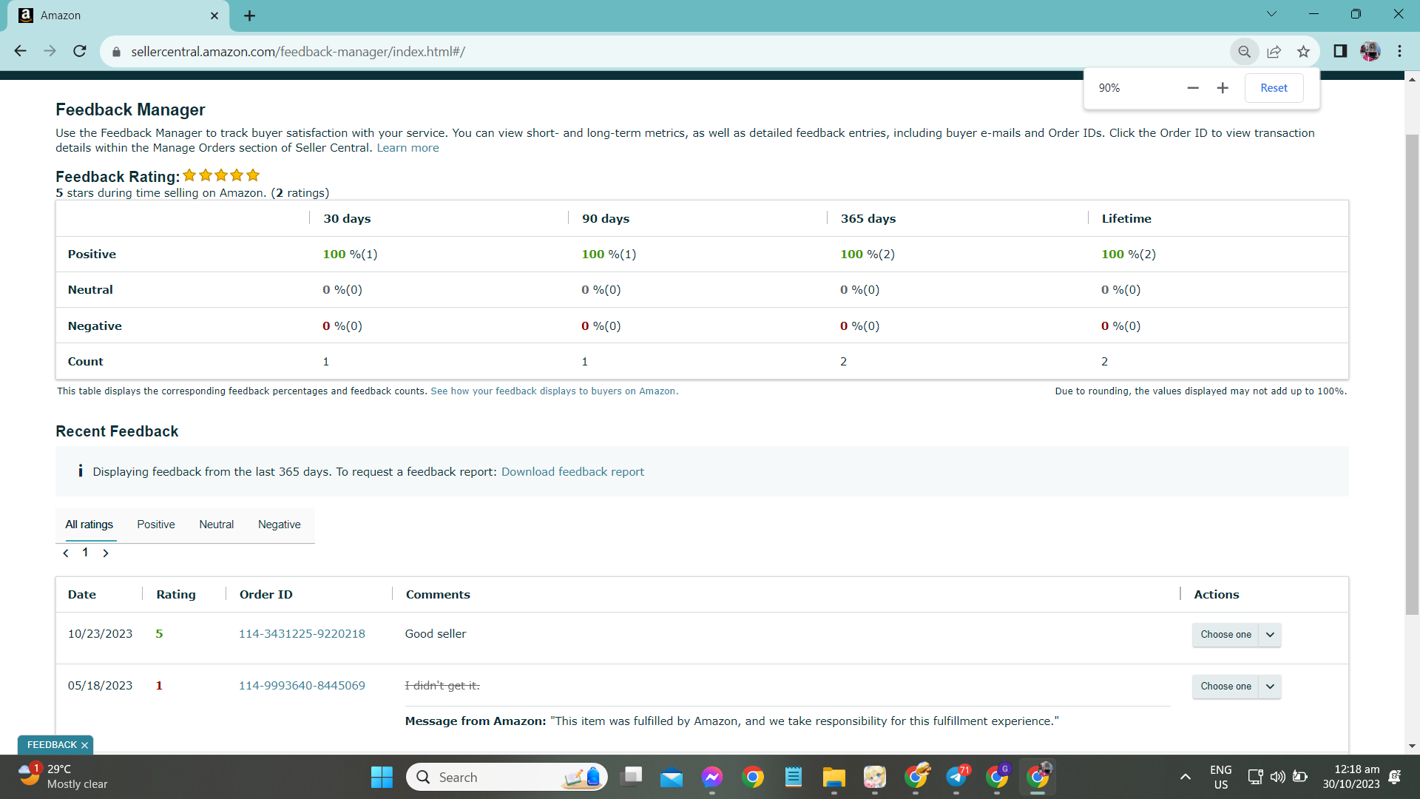Viewport: 1420px width, 799px height.
Task: Open Choose one action for 05/18/2023 feedback
Action: click(x=1225, y=687)
